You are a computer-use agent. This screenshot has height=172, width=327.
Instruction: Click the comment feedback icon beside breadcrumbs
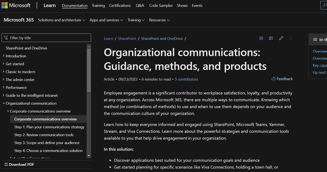pos(271,38)
